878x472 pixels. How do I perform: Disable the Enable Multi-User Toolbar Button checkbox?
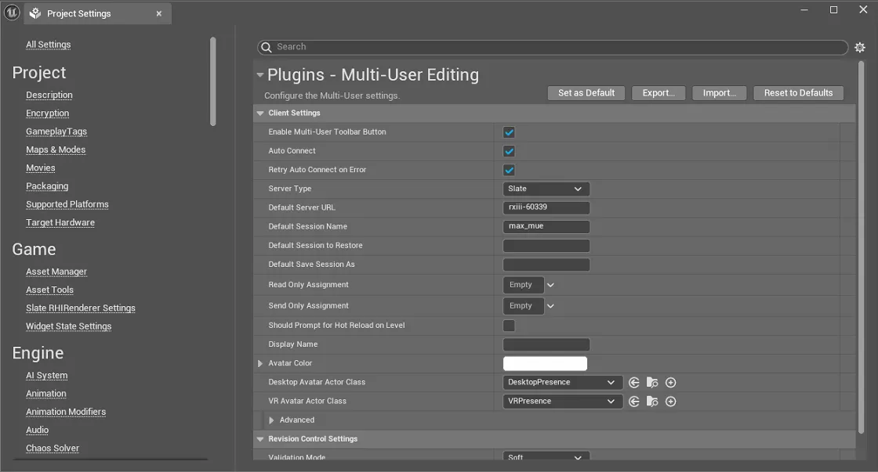(x=507, y=132)
